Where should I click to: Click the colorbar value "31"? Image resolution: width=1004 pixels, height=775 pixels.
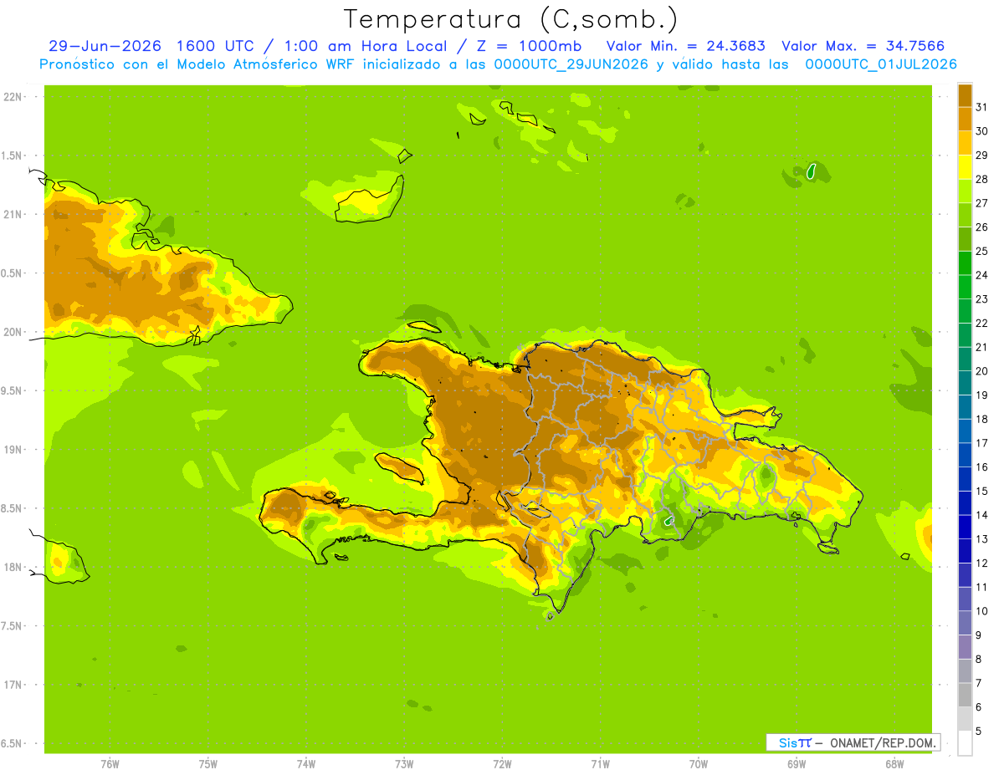pyautogui.click(x=981, y=106)
